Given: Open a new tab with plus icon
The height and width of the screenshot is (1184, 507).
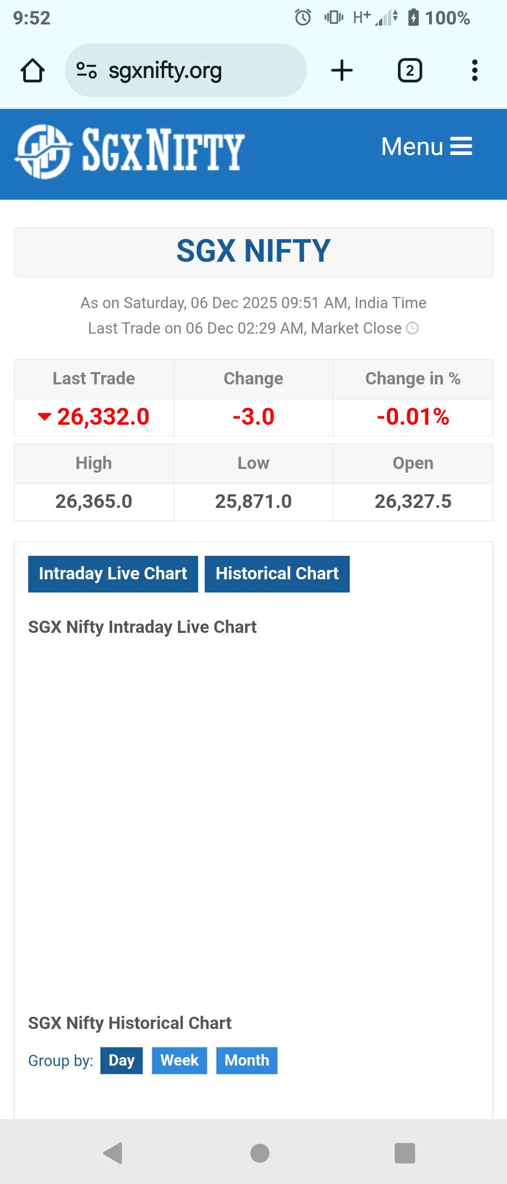Looking at the screenshot, I should click(x=342, y=70).
